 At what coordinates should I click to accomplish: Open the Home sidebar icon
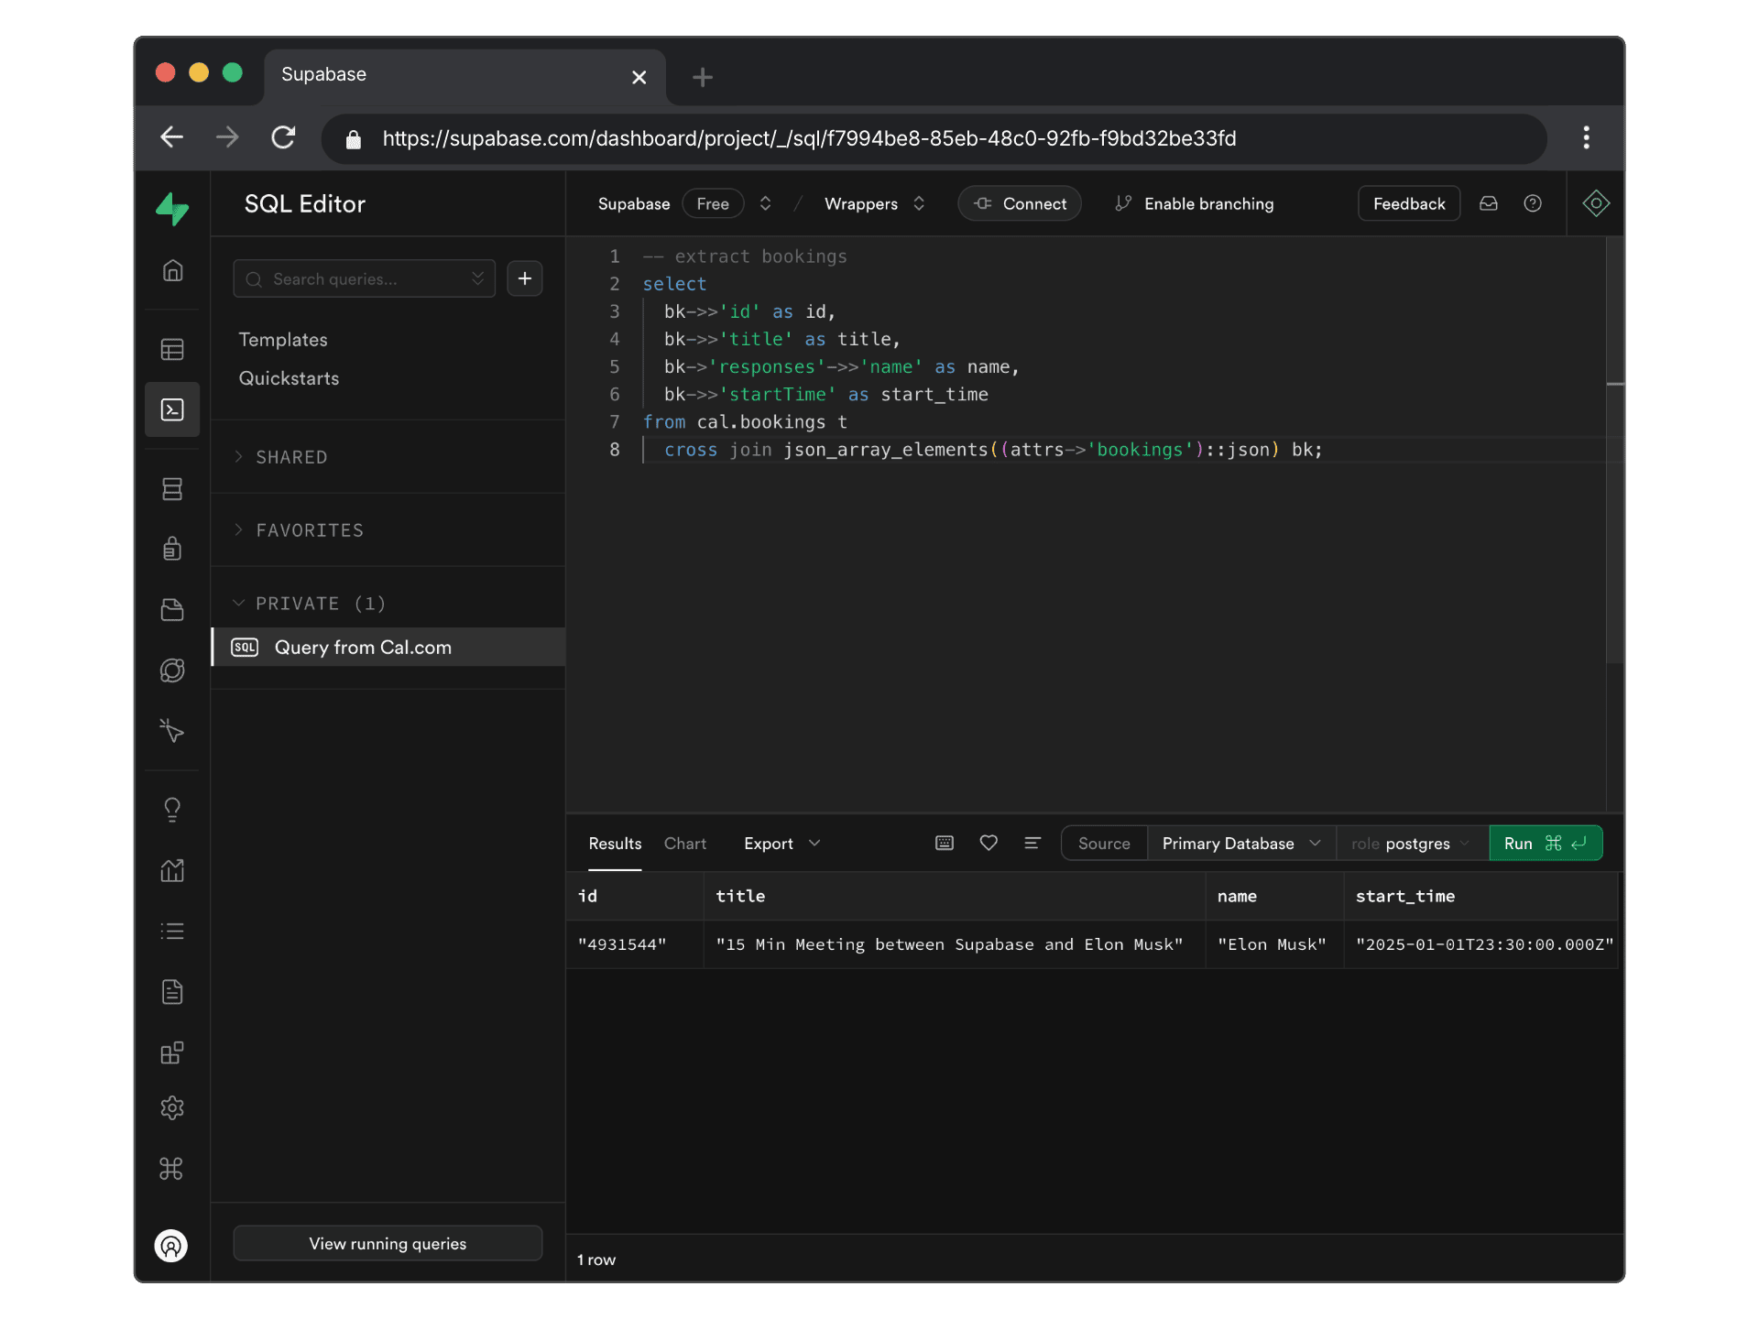click(172, 270)
